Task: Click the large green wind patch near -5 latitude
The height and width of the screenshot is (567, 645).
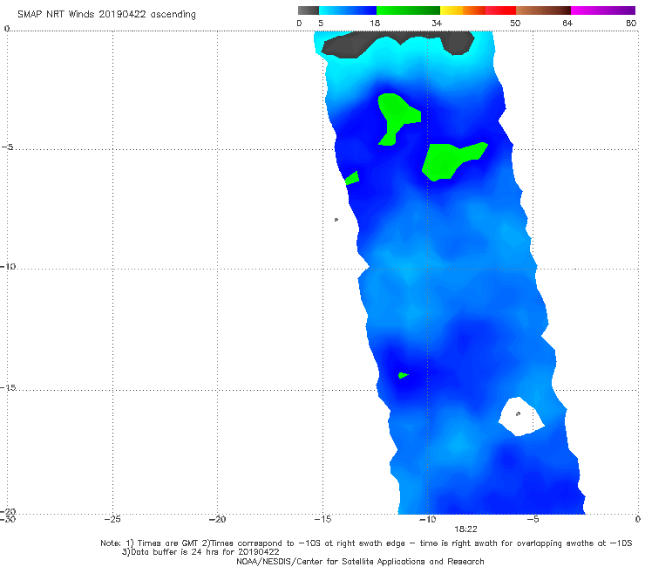Action: pos(446,161)
